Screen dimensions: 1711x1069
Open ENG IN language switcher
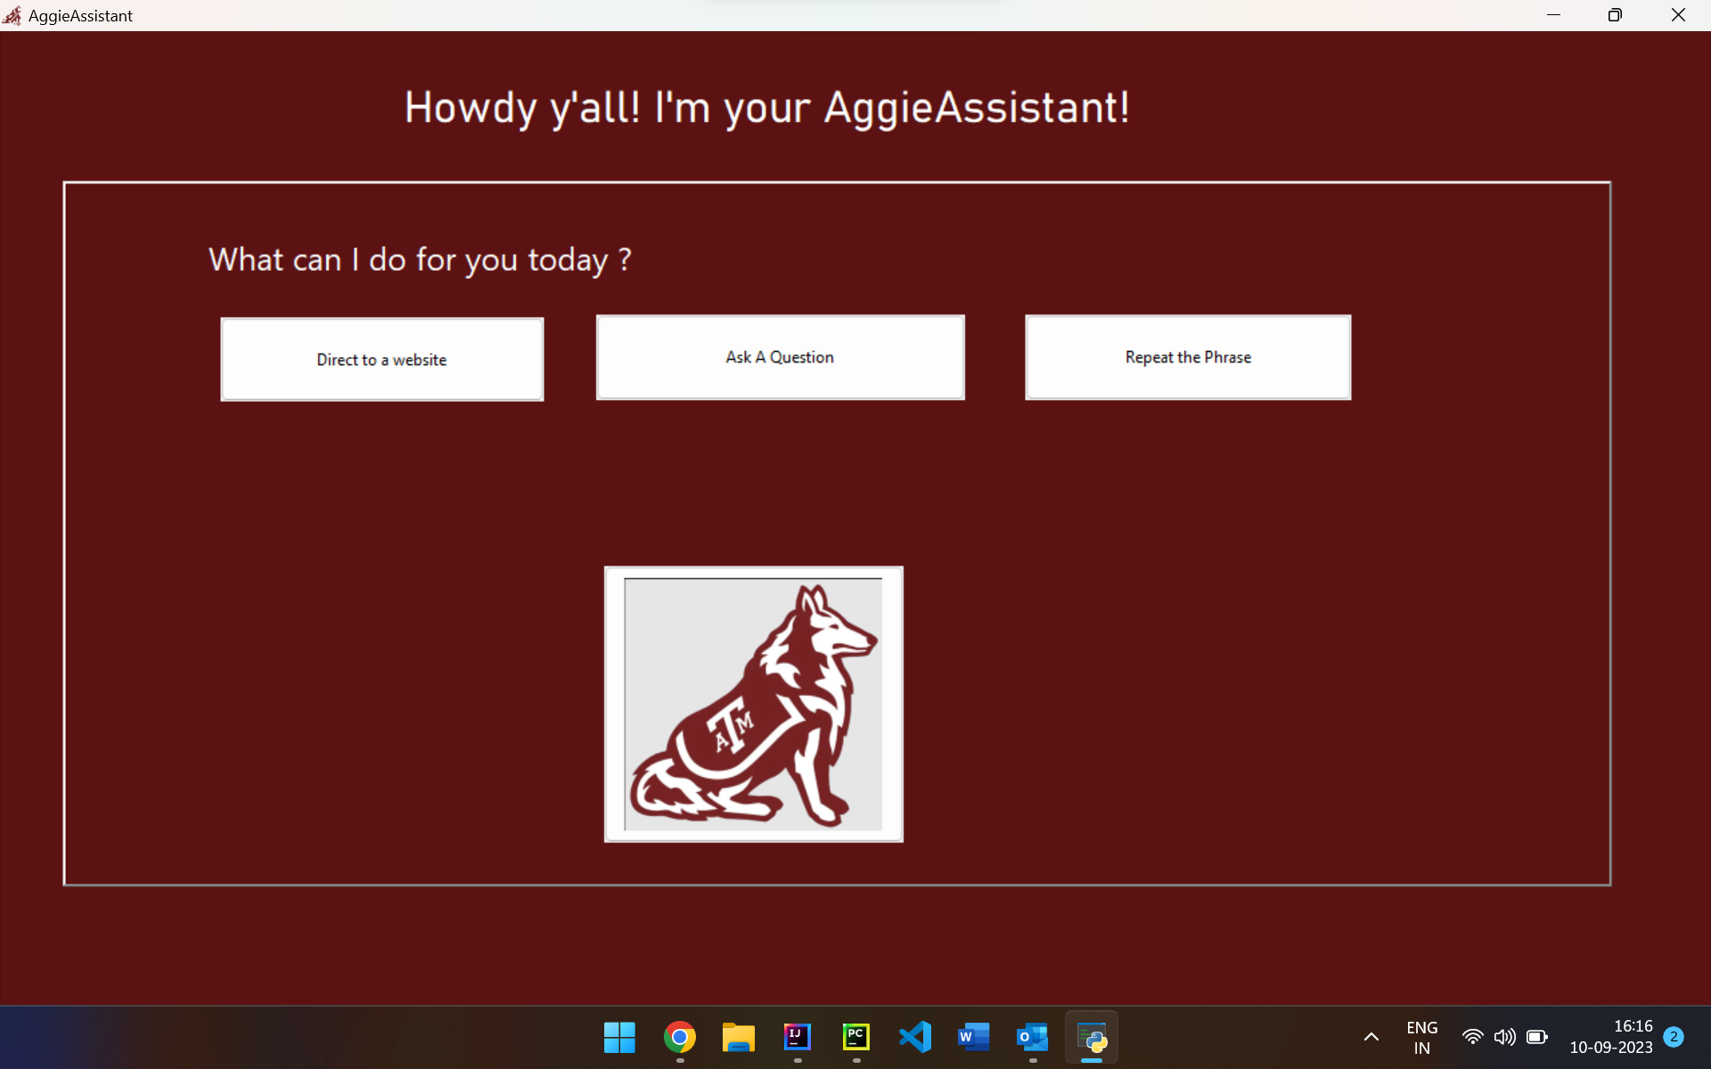[1421, 1037]
